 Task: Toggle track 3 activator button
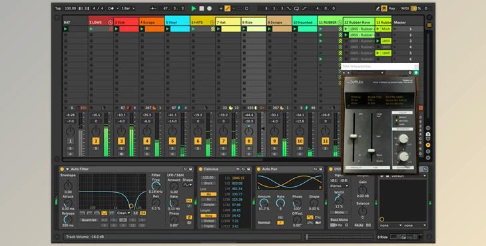tap(121, 141)
